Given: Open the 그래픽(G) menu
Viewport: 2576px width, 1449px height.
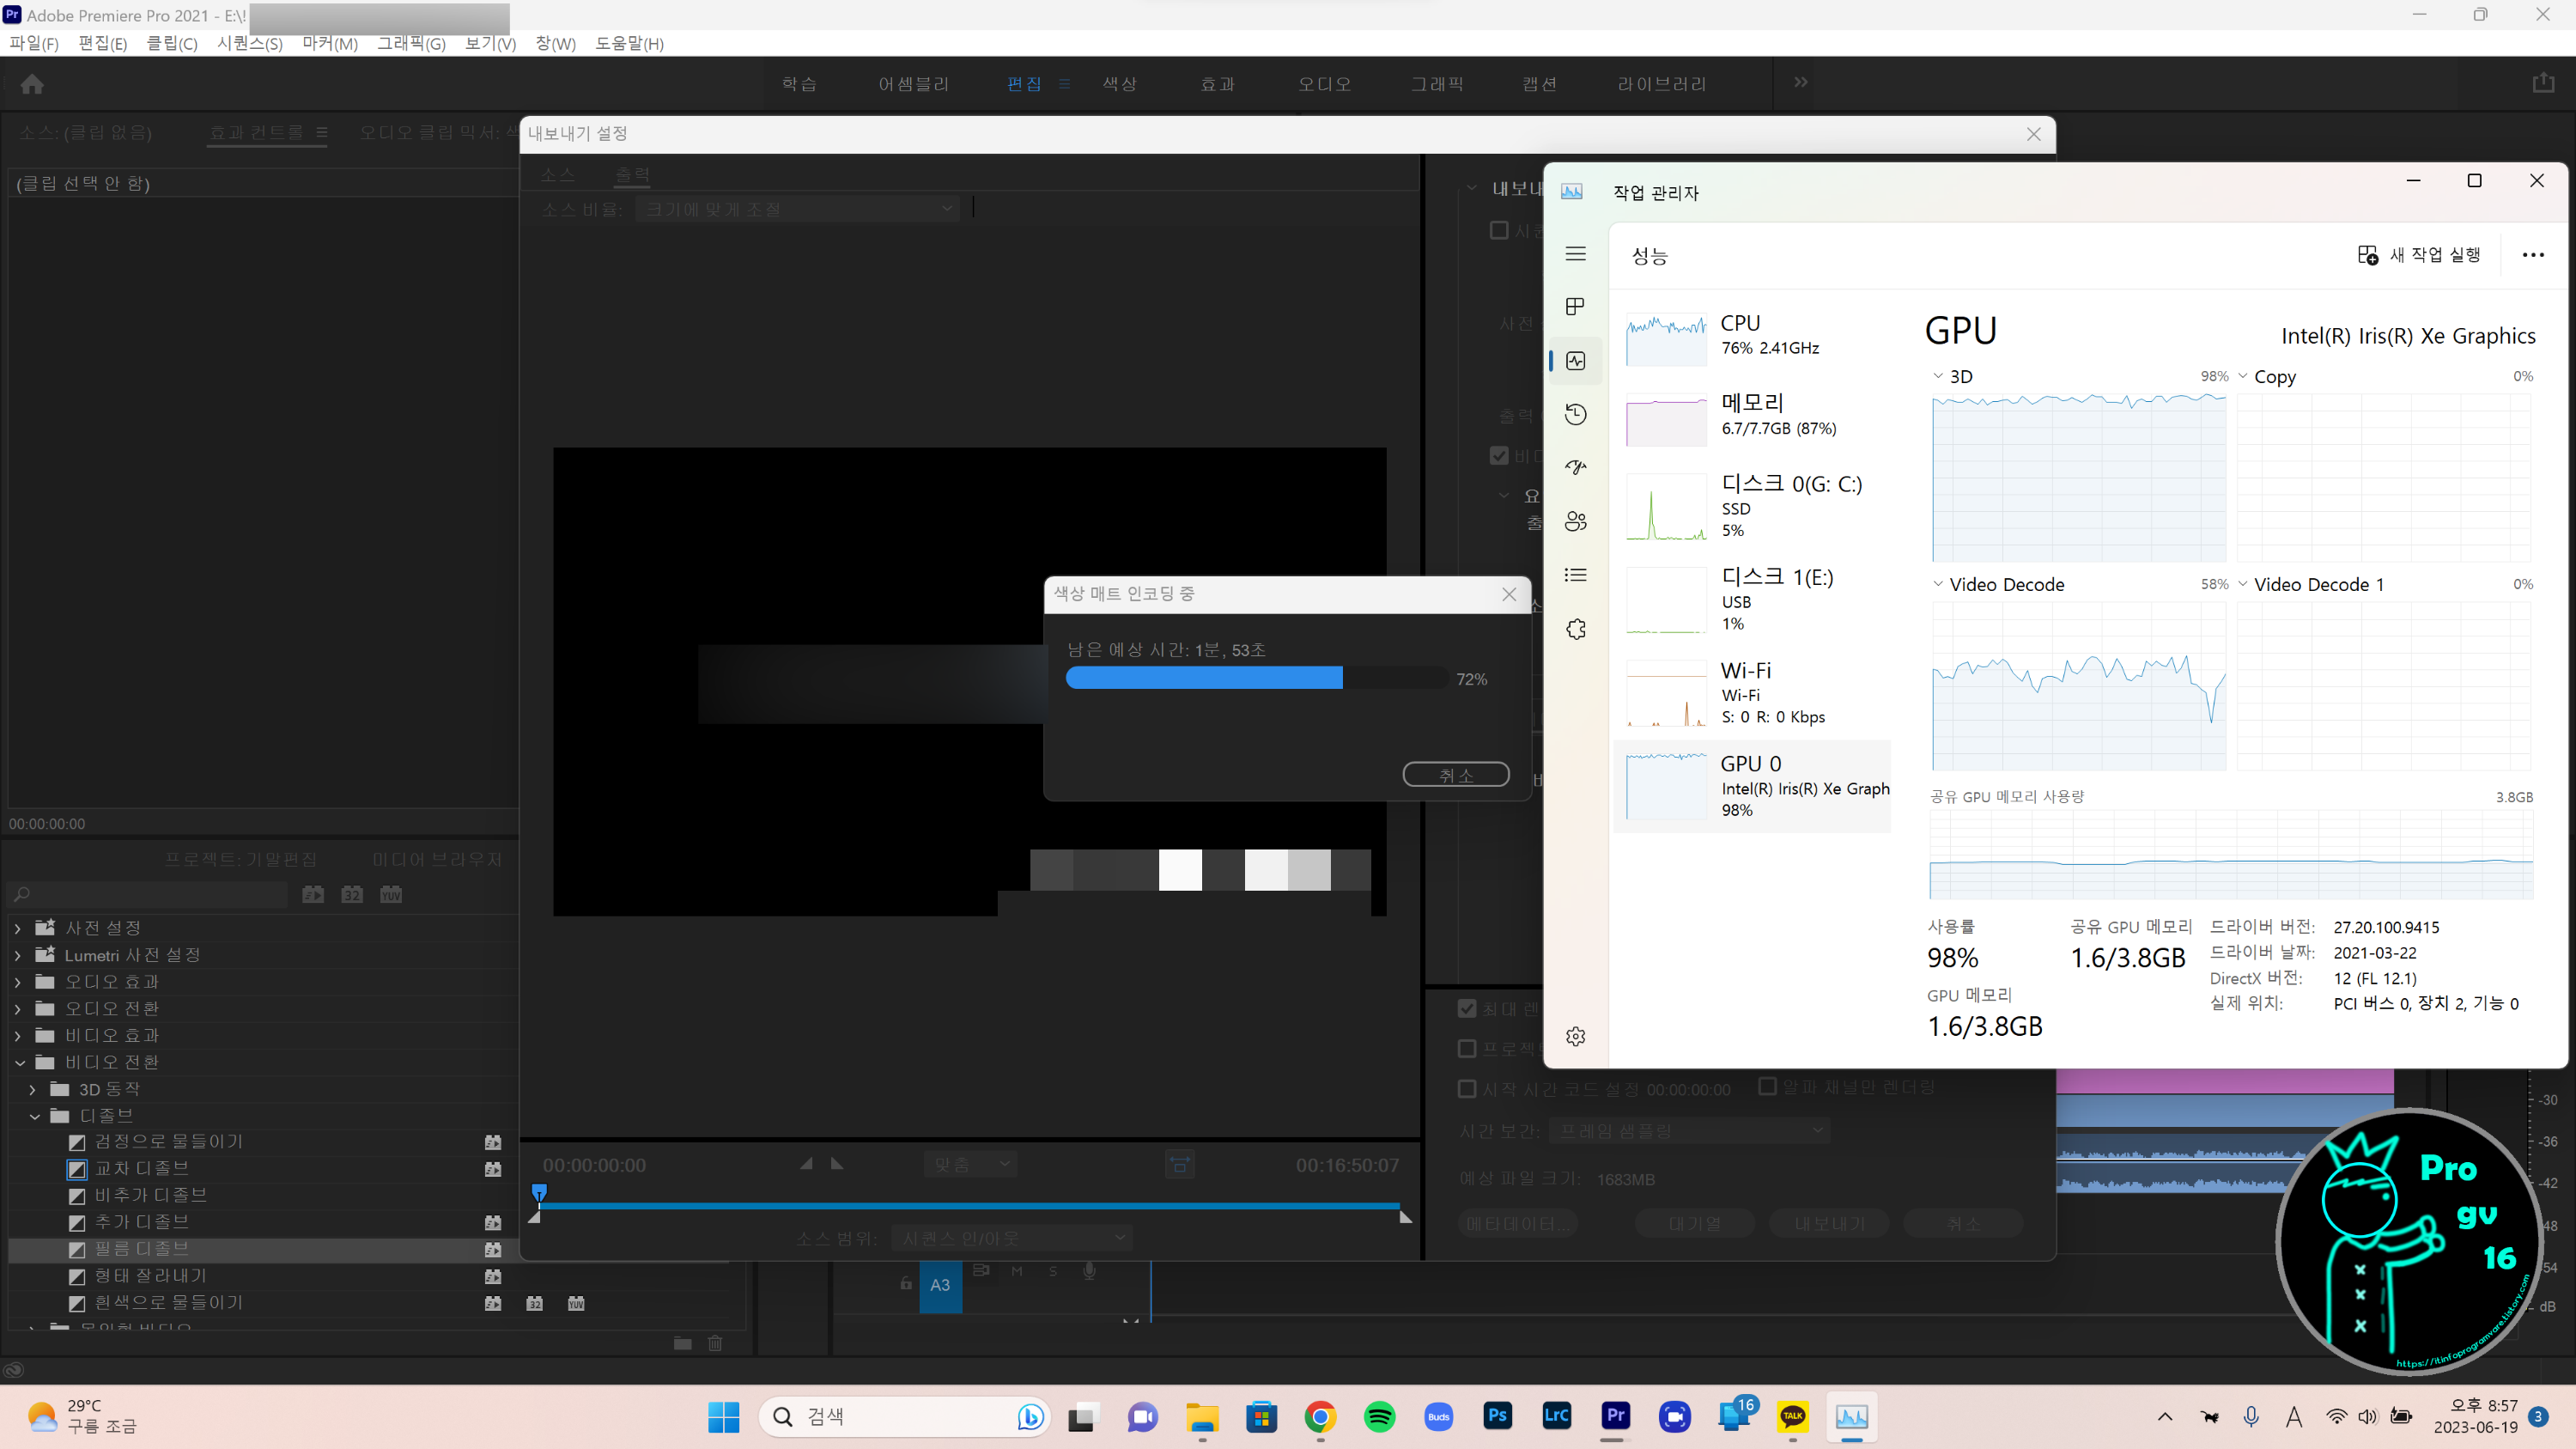Looking at the screenshot, I should tap(411, 43).
